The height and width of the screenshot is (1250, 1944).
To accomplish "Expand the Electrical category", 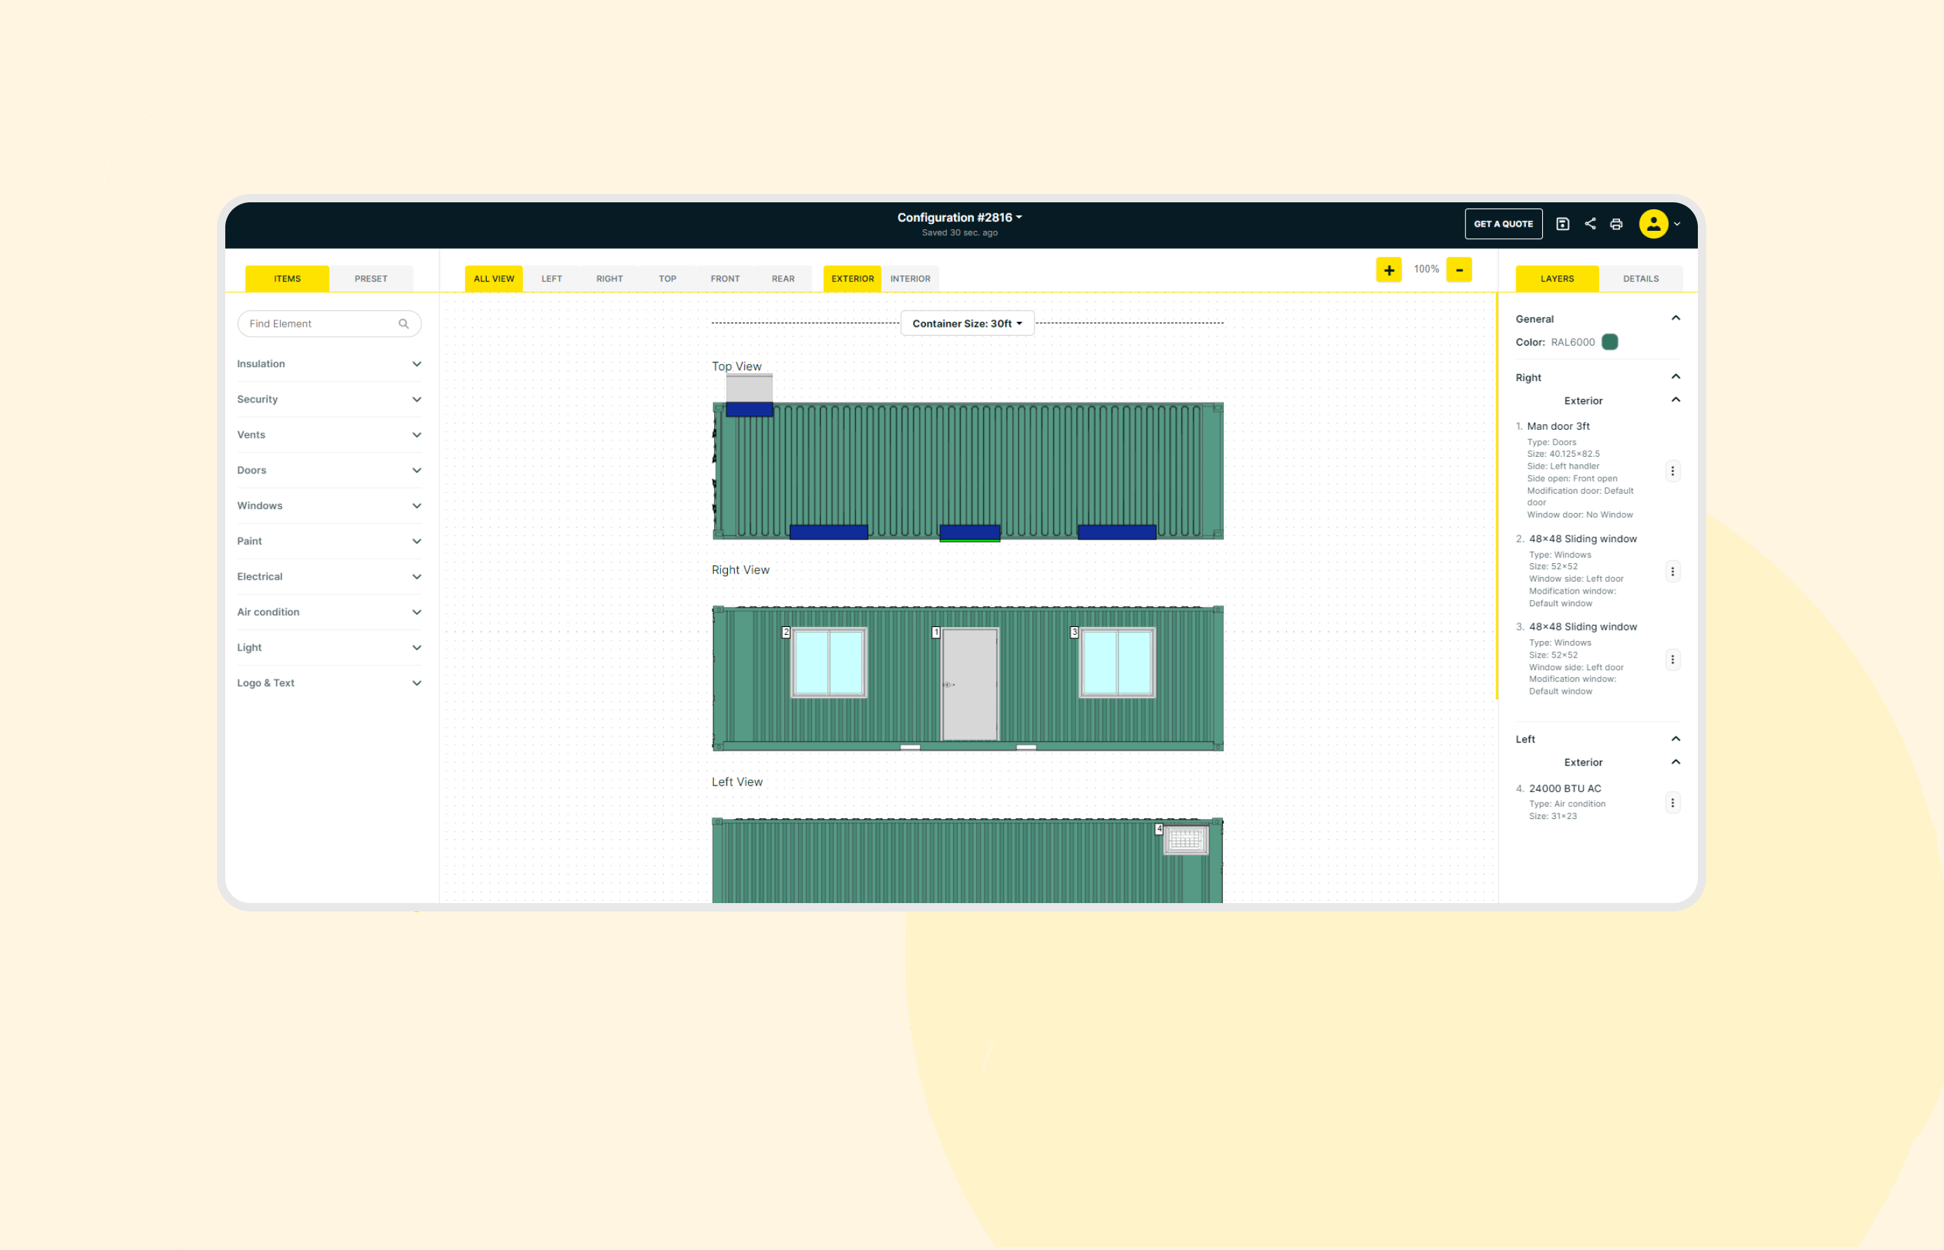I will (329, 577).
